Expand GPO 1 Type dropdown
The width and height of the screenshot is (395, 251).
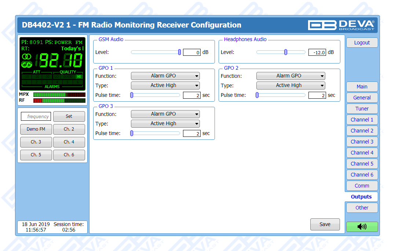(x=165, y=86)
